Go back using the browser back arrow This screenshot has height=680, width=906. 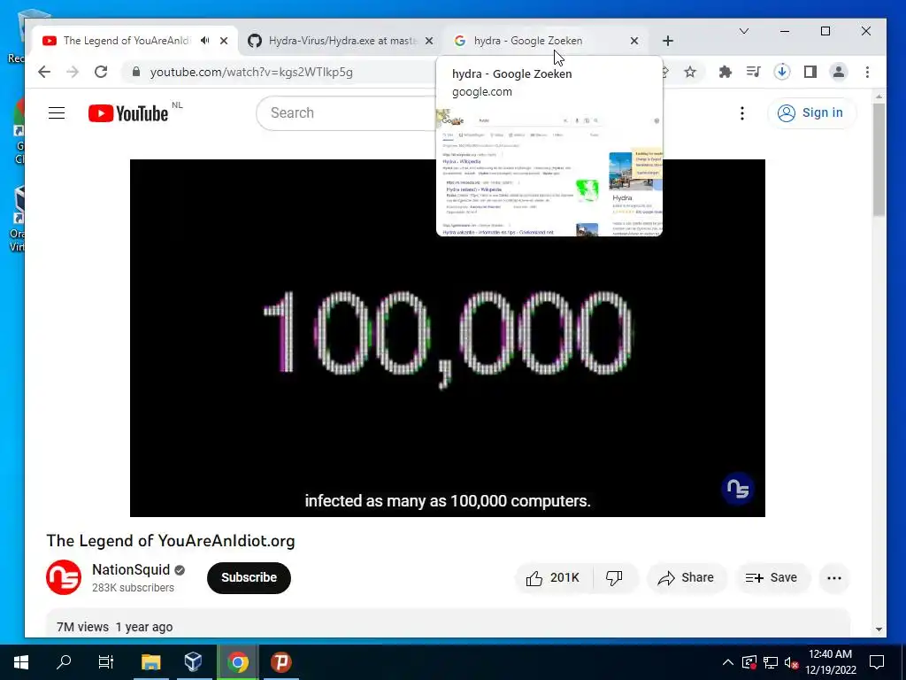click(x=44, y=72)
